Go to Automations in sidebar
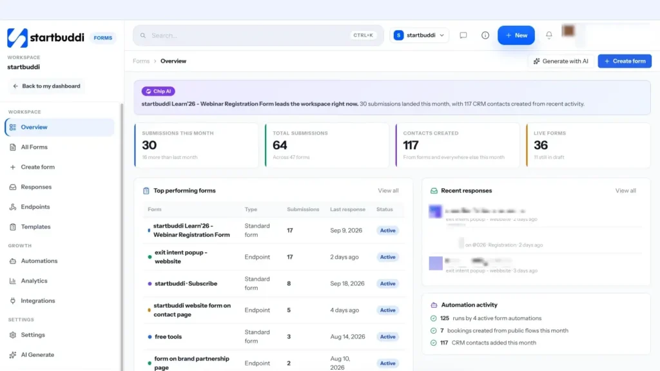Screen dimensions: 660x371 (60, 261)
